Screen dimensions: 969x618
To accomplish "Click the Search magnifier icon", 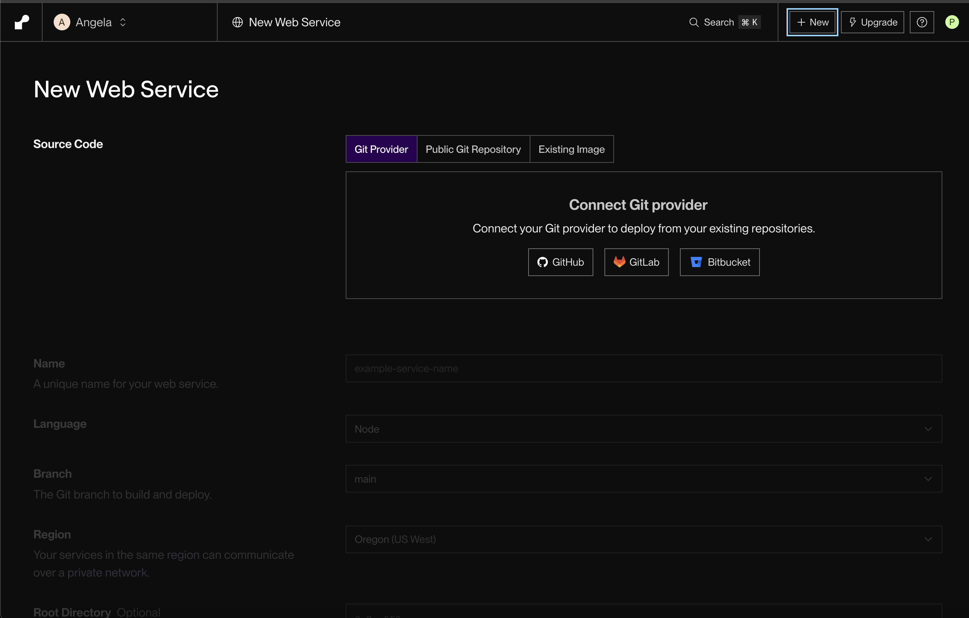I will pos(694,22).
